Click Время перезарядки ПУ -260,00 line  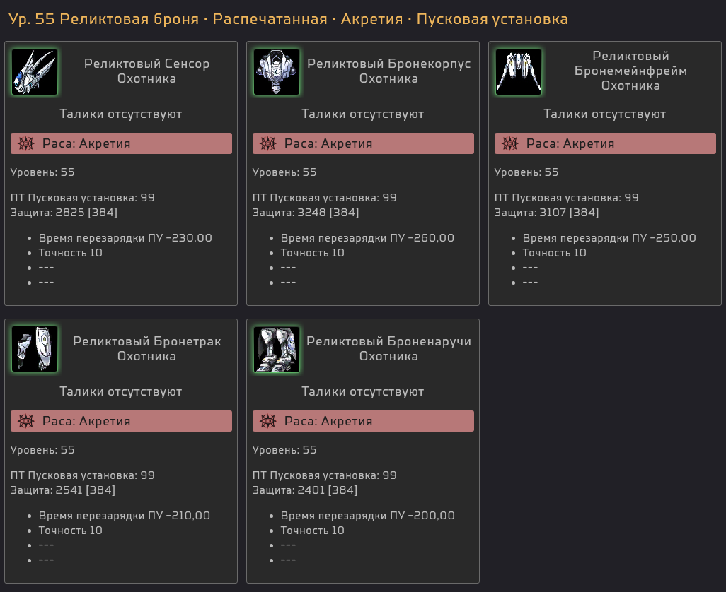(x=367, y=238)
